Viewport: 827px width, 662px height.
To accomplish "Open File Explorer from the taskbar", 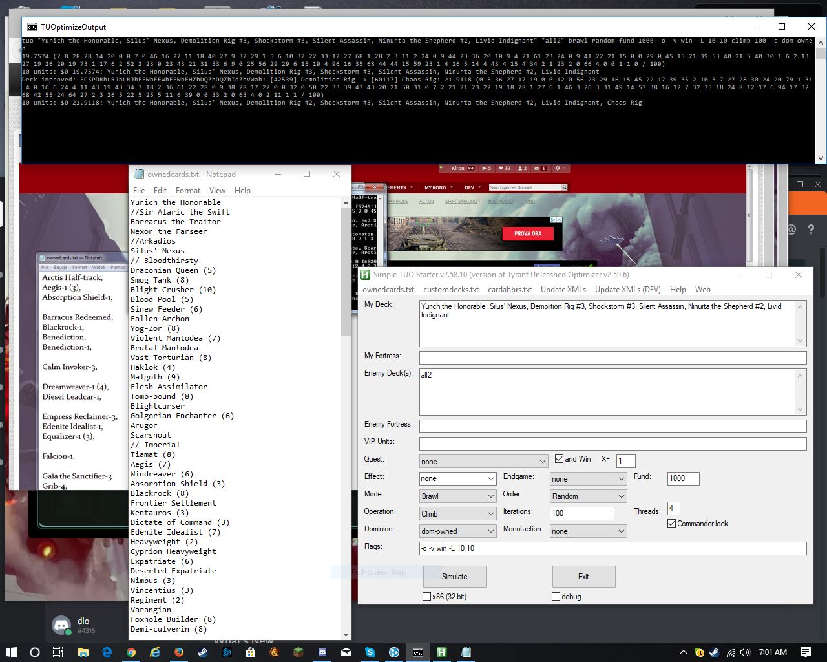I will coord(83,652).
